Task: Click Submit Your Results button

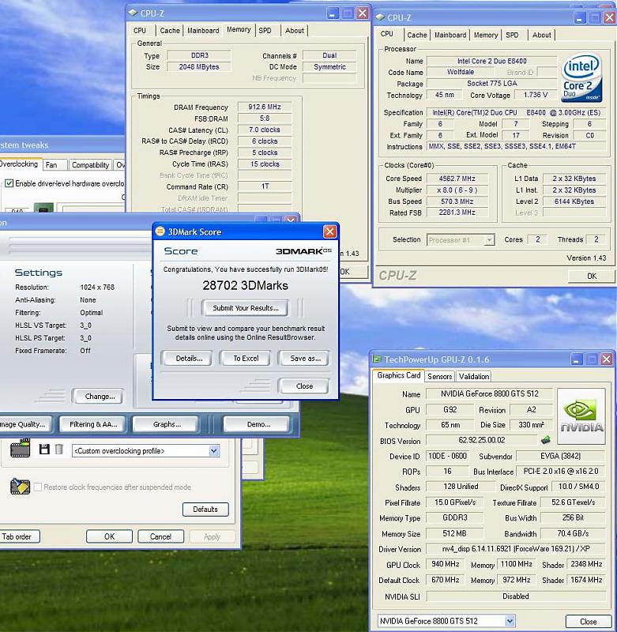Action: [246, 308]
